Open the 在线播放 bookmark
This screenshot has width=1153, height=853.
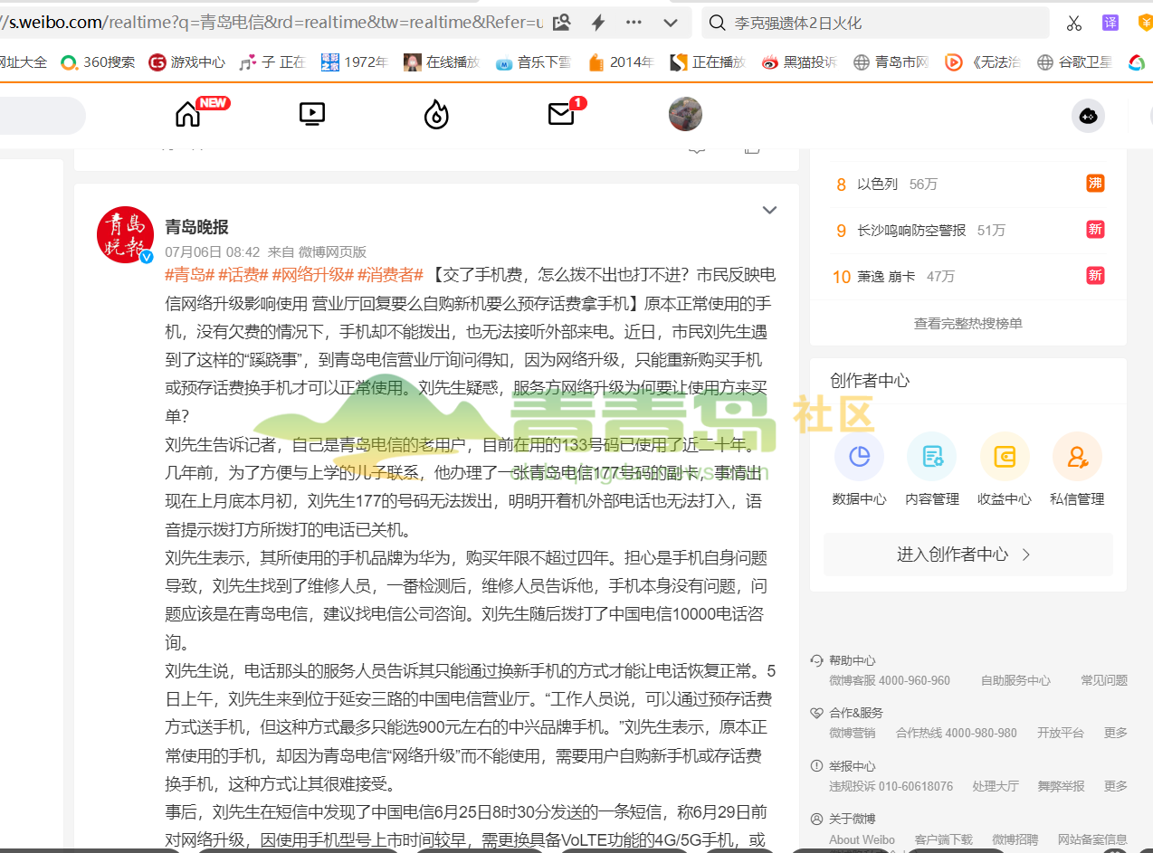click(441, 62)
